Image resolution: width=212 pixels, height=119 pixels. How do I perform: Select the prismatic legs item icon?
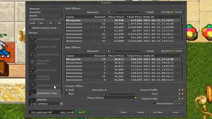coord(32,70)
